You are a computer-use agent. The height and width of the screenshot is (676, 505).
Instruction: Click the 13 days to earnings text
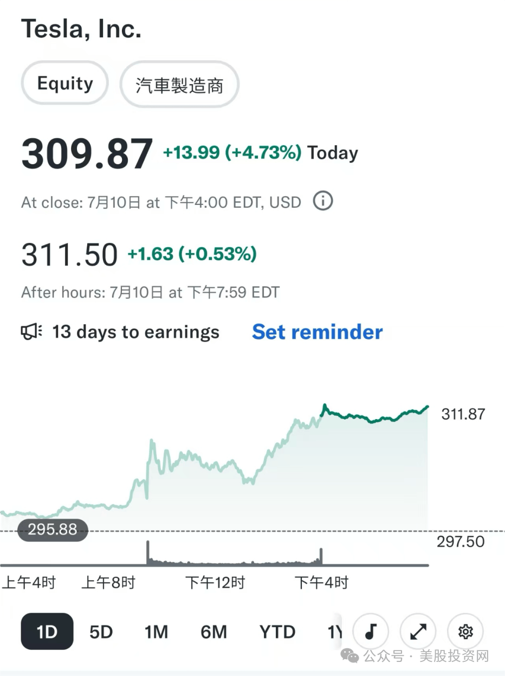point(135,332)
